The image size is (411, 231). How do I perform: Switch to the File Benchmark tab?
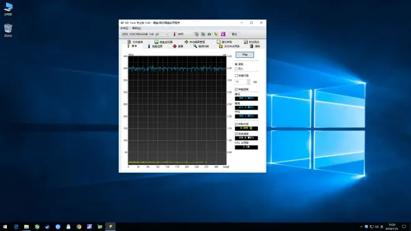click(135, 42)
